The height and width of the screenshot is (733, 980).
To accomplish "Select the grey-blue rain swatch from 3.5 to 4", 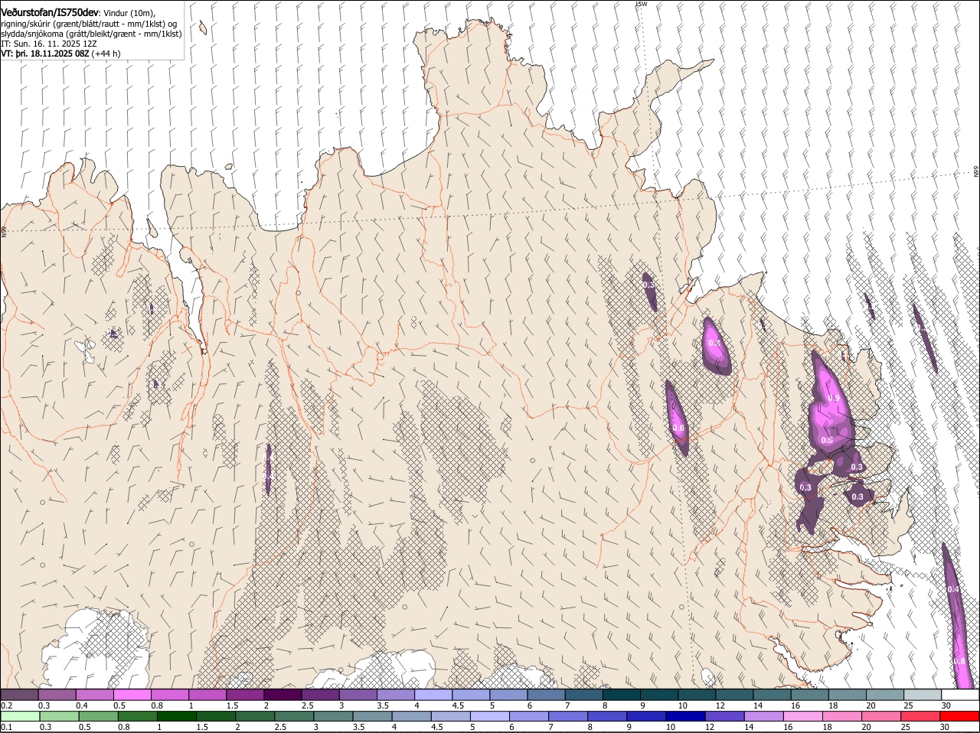I will coord(372,716).
